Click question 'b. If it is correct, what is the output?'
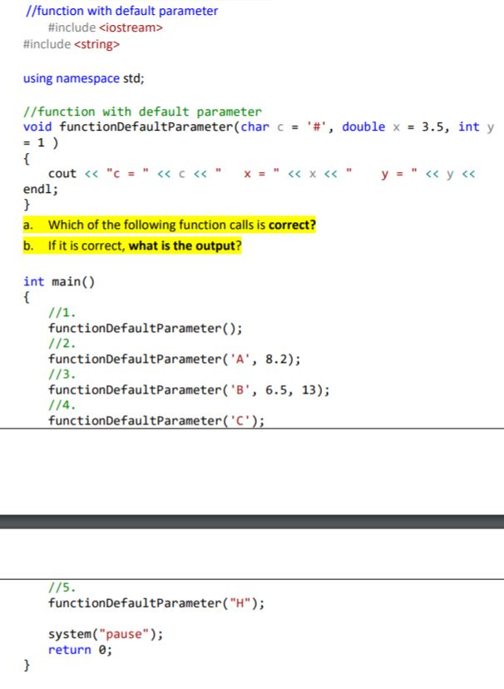This screenshot has height=689, width=504. 132,245
